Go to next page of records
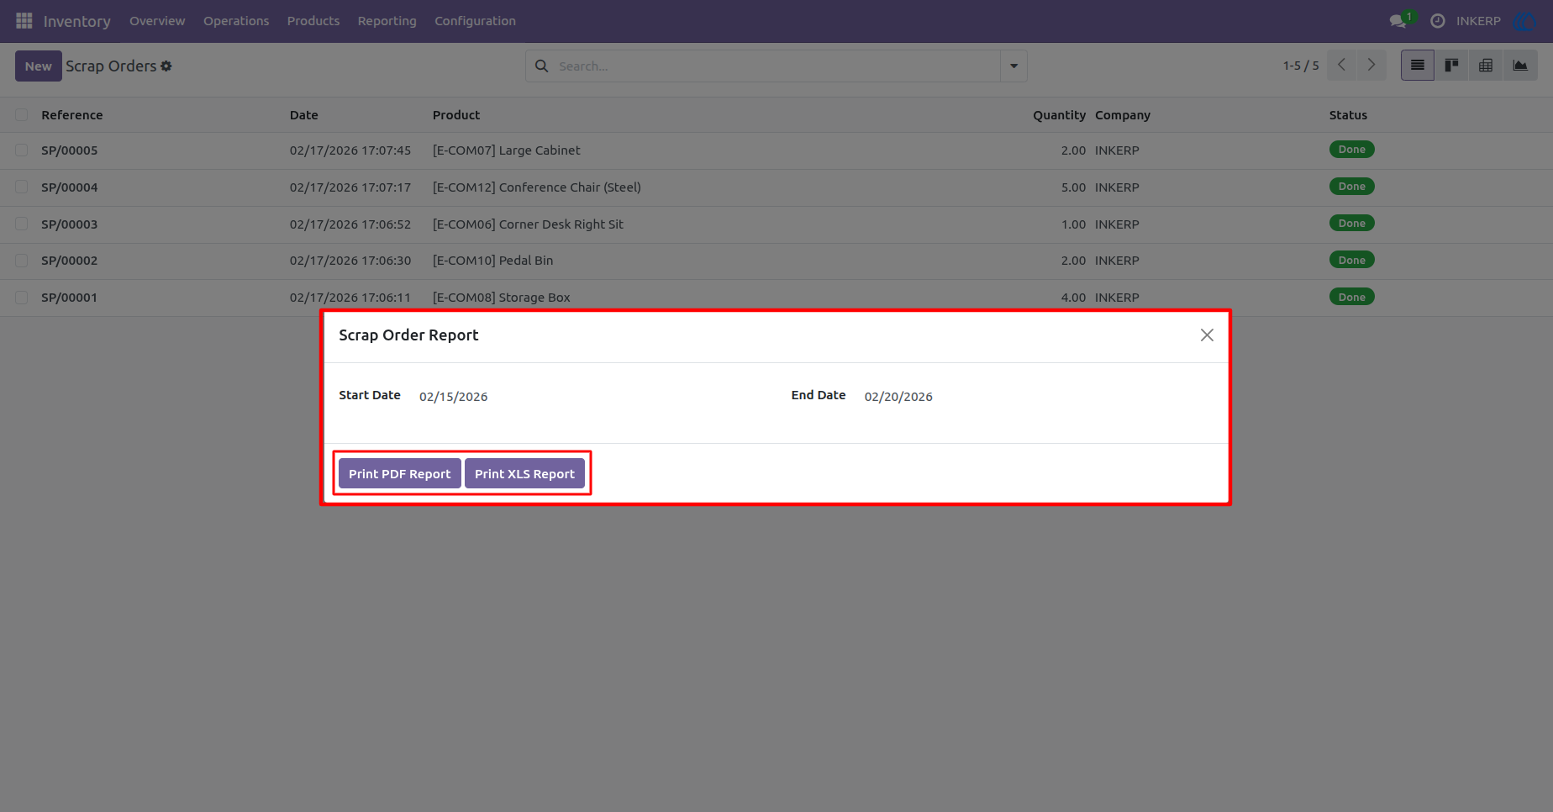Viewport: 1553px width, 812px height. tap(1371, 65)
